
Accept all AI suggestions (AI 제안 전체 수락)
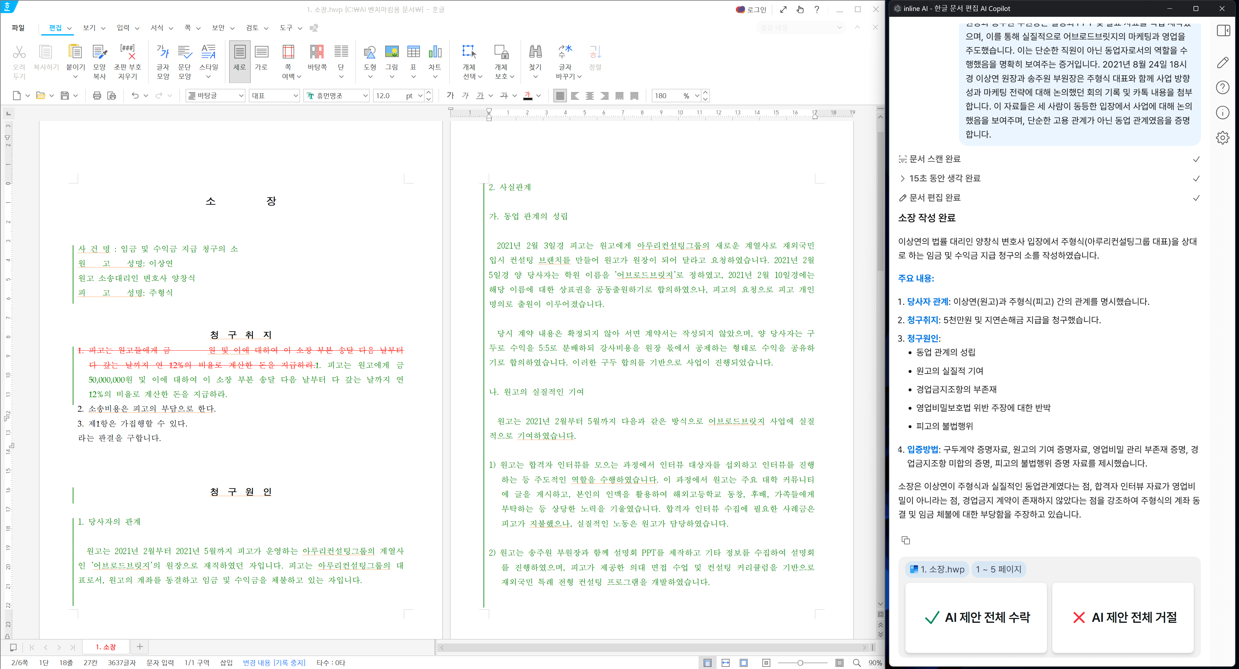tap(975, 618)
